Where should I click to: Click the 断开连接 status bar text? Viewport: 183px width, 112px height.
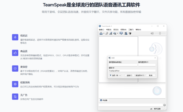157,109
